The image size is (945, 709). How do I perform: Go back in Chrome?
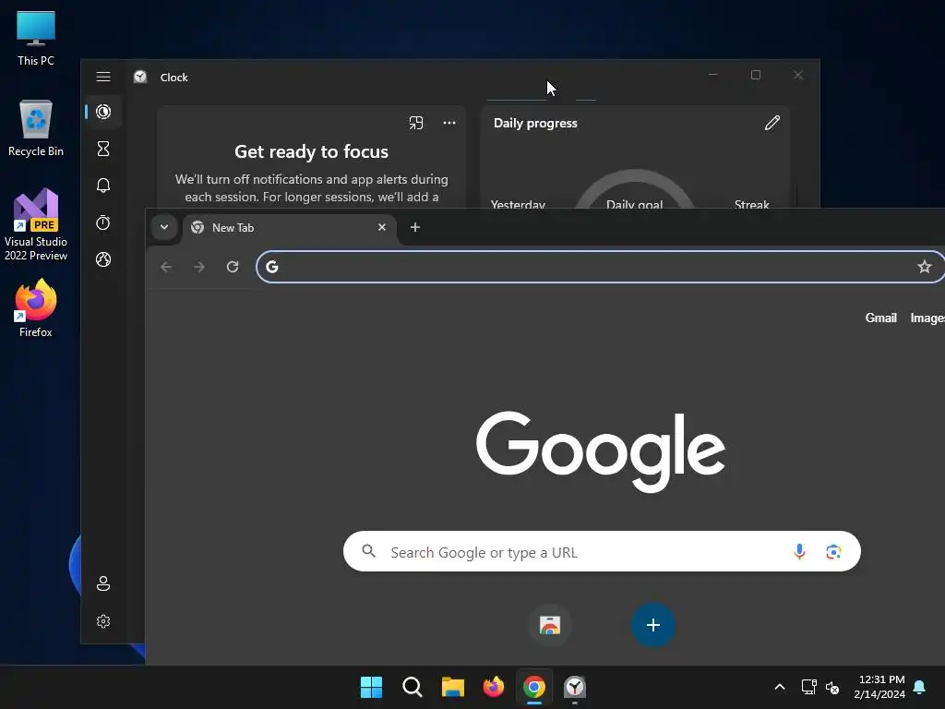[x=166, y=267]
